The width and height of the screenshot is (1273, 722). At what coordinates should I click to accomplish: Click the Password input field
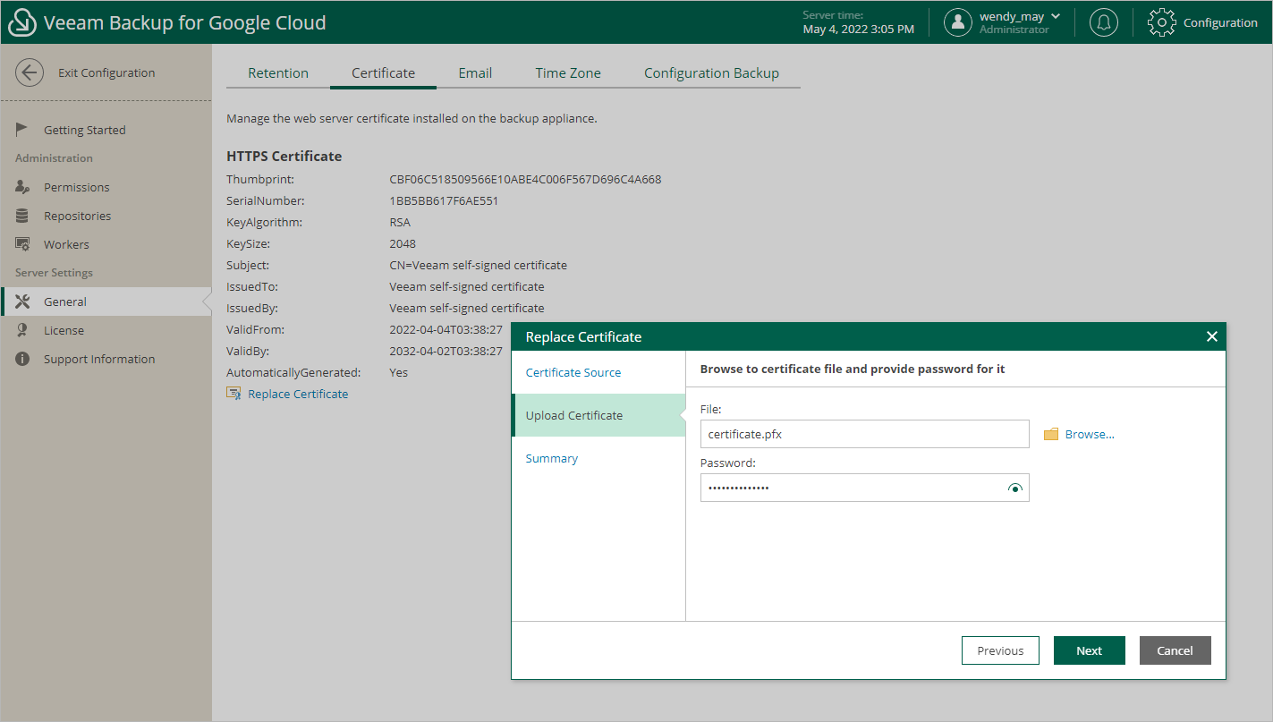pyautogui.click(x=864, y=488)
